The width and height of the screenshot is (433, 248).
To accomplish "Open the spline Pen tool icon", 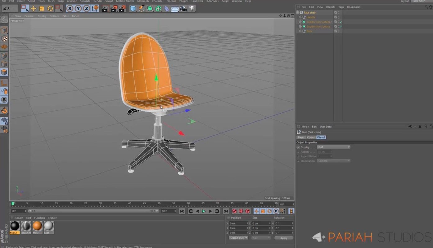I will click(x=142, y=9).
